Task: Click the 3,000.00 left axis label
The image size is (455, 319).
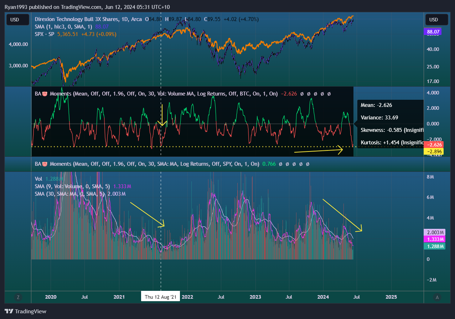Action: click(x=18, y=66)
